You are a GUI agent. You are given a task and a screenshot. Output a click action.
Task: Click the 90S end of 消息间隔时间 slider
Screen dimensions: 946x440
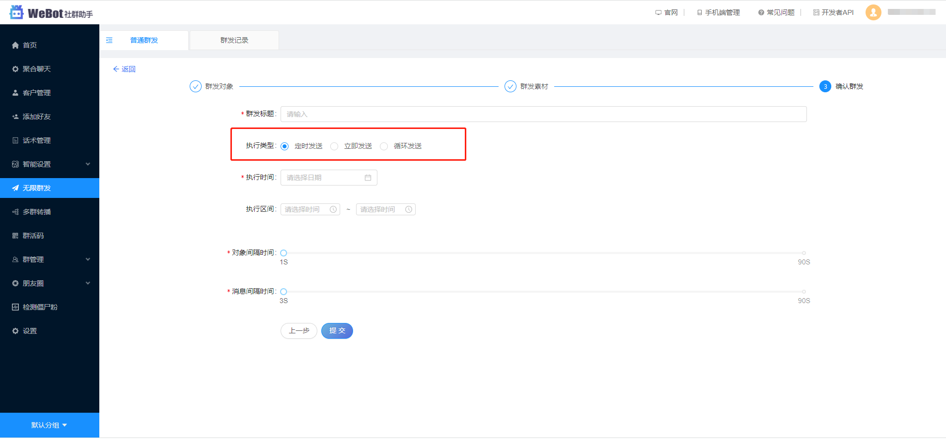point(804,292)
